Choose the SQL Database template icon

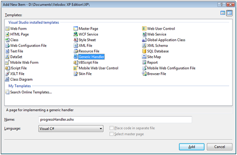pyautogui.click(x=144, y=51)
